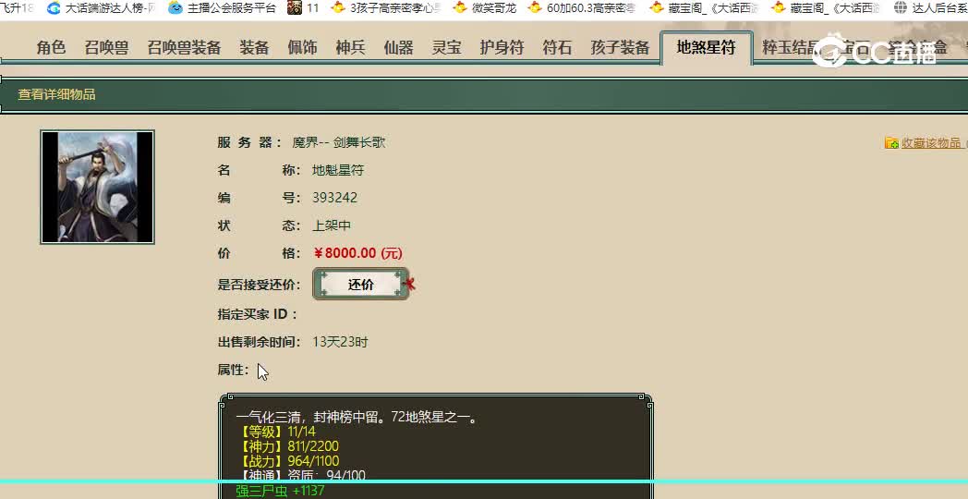Click the 强三尸虫 +1137 attribute line
Viewport: 968px width, 499px height.
[280, 491]
